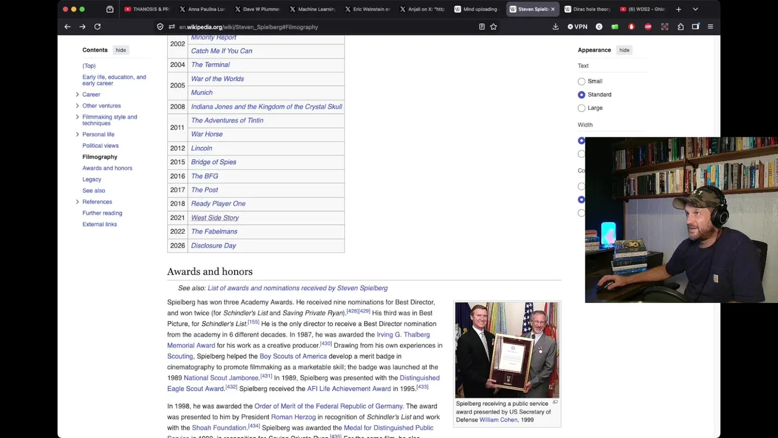Click the red hand blocker extension icon
This screenshot has width=778, height=438.
[631, 27]
